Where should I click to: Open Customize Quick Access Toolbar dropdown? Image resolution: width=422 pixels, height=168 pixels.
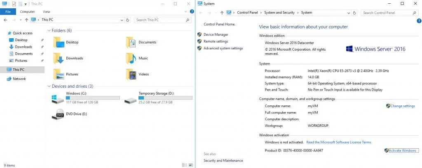click(x=26, y=4)
